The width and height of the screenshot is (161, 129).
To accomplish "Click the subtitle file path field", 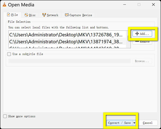I will tap(69, 61).
